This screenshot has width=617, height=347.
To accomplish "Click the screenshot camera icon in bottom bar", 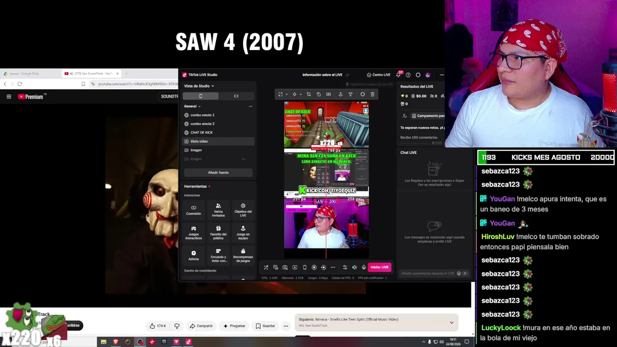I will point(285,267).
